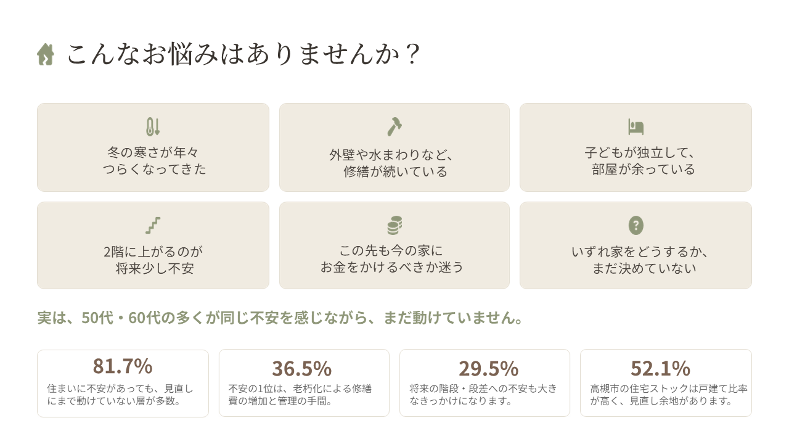The width and height of the screenshot is (789, 444).
Task: Click the 52.1% statistic figure
Action: click(x=660, y=368)
